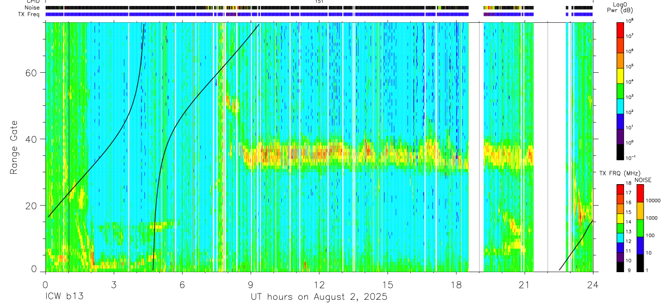Click the orange segment of NOISE colorbar
This screenshot has height=308, width=667.
click(x=640, y=211)
